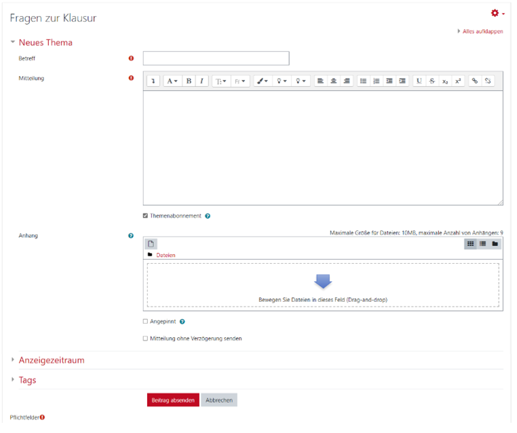
Task: Center-align text in the message editor
Action: (x=334, y=81)
